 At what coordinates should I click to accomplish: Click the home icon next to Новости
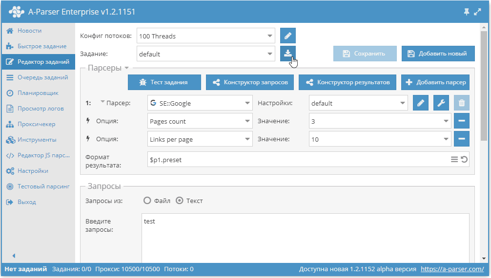point(10,31)
